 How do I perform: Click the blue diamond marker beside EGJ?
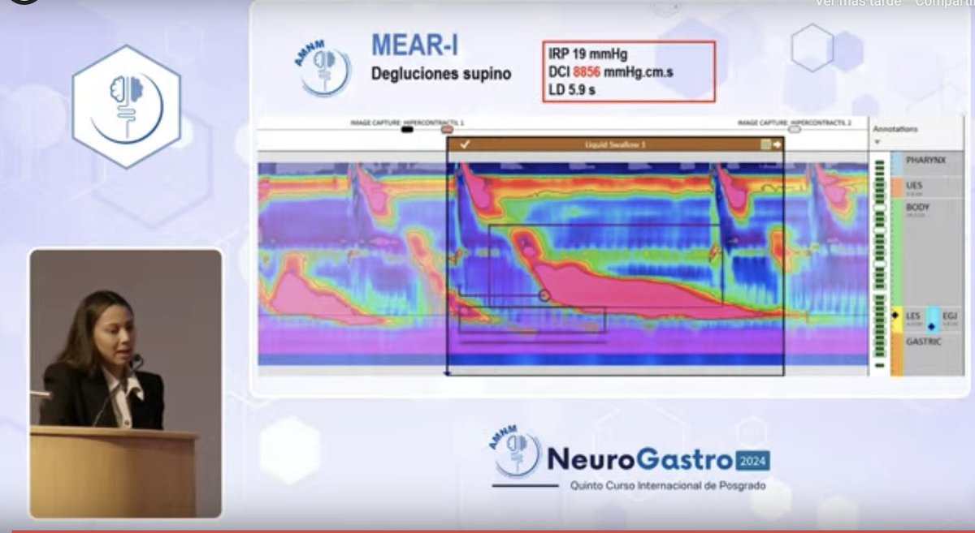[931, 326]
